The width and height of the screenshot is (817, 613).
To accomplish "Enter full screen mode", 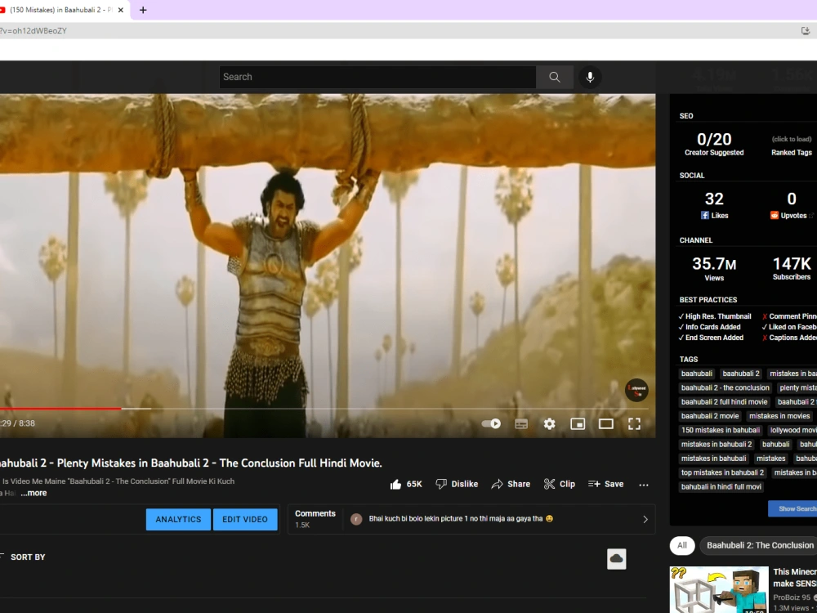I will 634,423.
